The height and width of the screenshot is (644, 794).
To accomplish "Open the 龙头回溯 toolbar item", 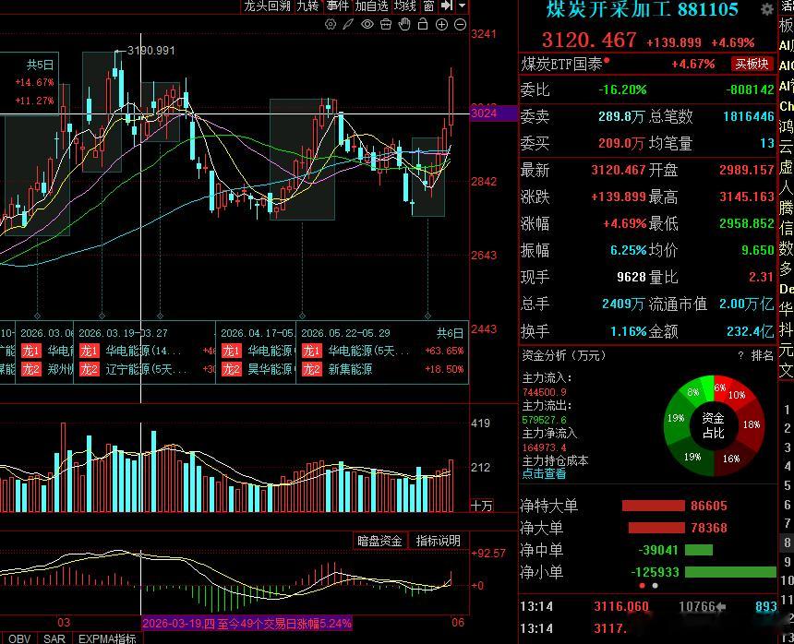I will pyautogui.click(x=267, y=6).
